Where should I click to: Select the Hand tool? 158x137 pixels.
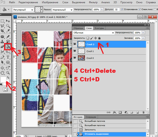[x=2, y=73]
